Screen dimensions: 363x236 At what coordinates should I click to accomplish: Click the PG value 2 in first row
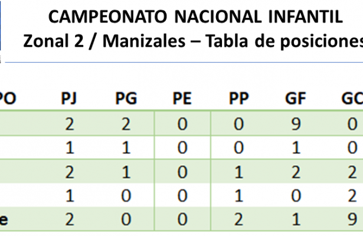tap(125, 124)
